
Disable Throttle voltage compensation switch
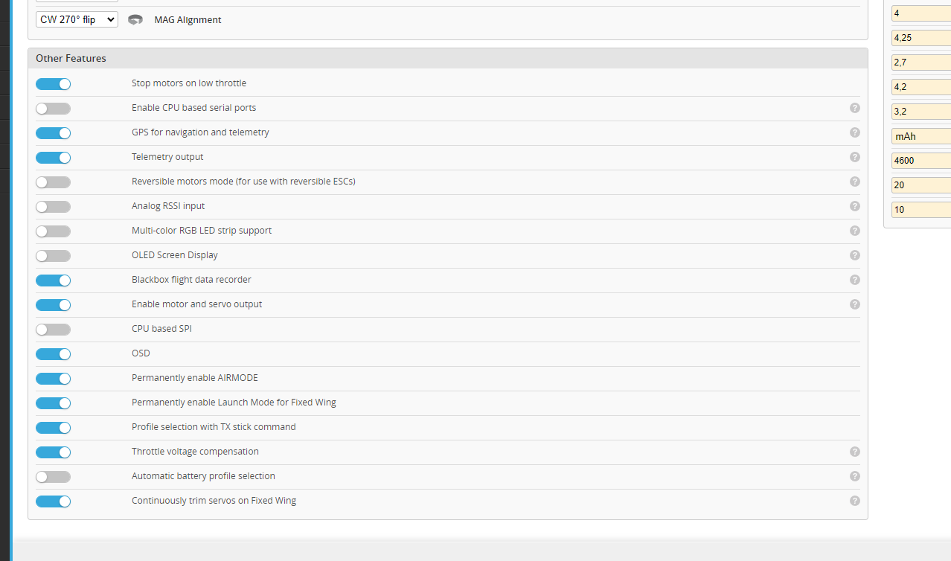point(53,452)
